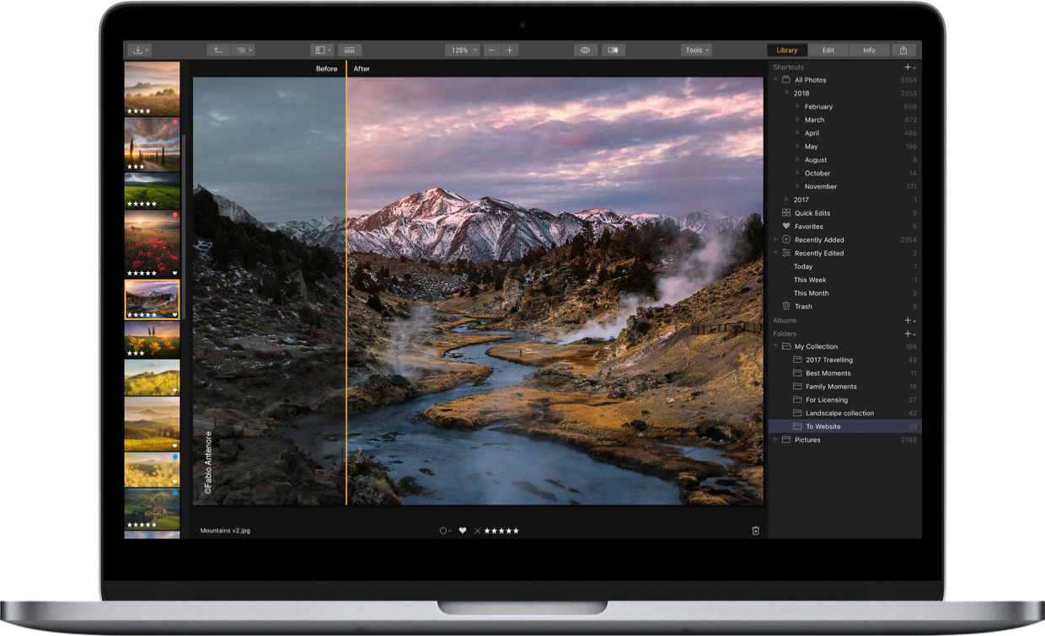Click the import photos icon

pyautogui.click(x=137, y=51)
